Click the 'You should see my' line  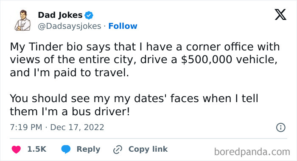coord(134,99)
